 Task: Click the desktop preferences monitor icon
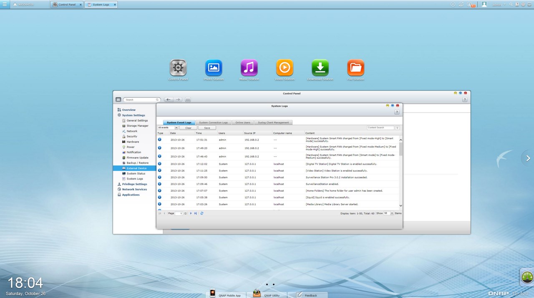pos(529,5)
